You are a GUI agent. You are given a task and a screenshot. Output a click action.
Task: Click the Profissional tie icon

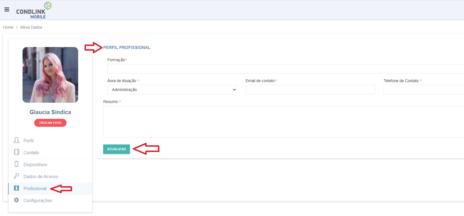tap(16, 188)
